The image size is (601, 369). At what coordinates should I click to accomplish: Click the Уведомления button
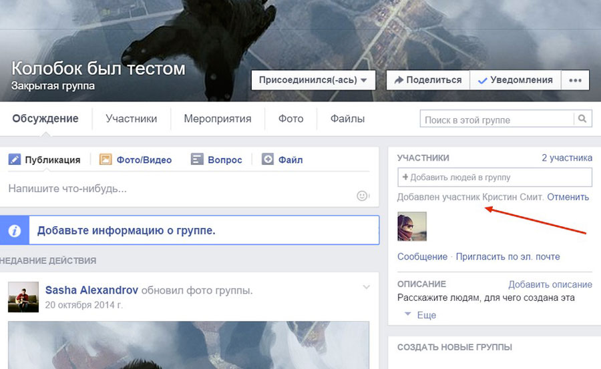coord(516,80)
